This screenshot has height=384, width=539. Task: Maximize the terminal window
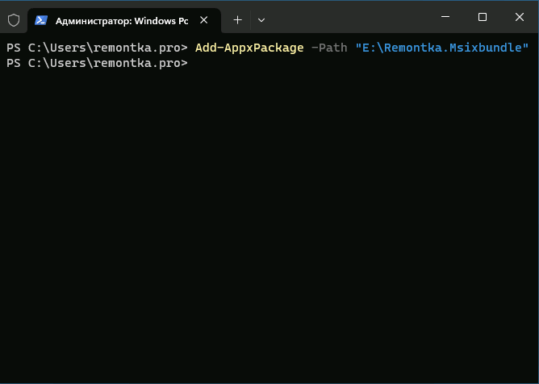coord(482,17)
